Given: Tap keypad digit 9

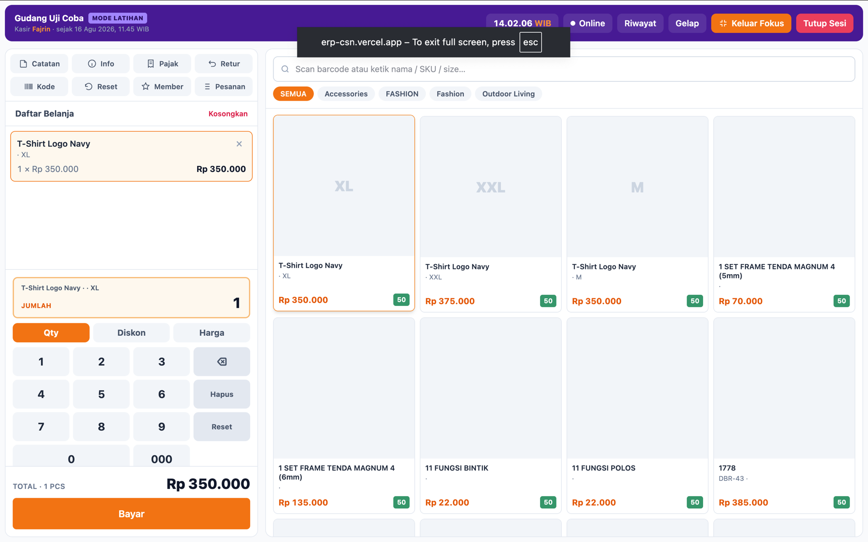Looking at the screenshot, I should coord(162,427).
